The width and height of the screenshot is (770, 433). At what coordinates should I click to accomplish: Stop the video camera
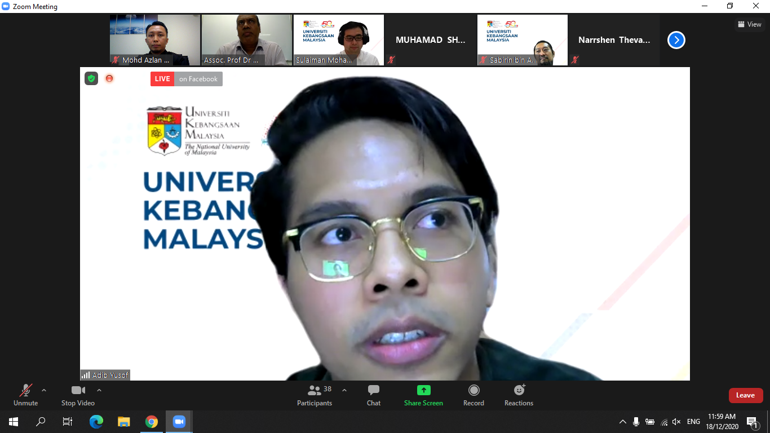78,395
